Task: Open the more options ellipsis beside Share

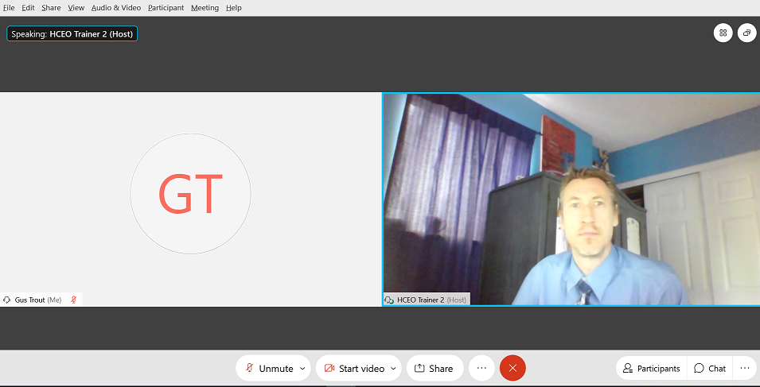Action: [481, 368]
